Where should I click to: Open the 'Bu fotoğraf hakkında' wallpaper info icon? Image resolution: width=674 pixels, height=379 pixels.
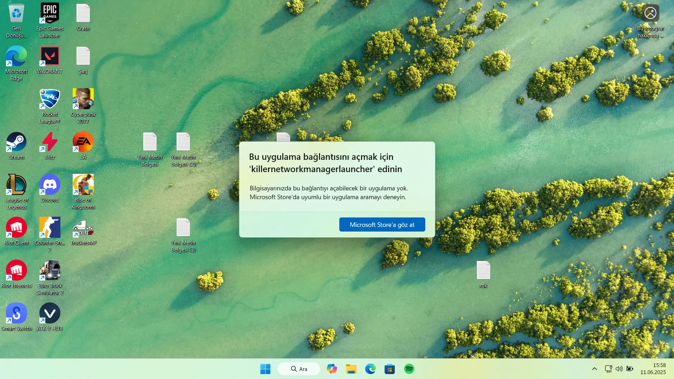tap(650, 21)
